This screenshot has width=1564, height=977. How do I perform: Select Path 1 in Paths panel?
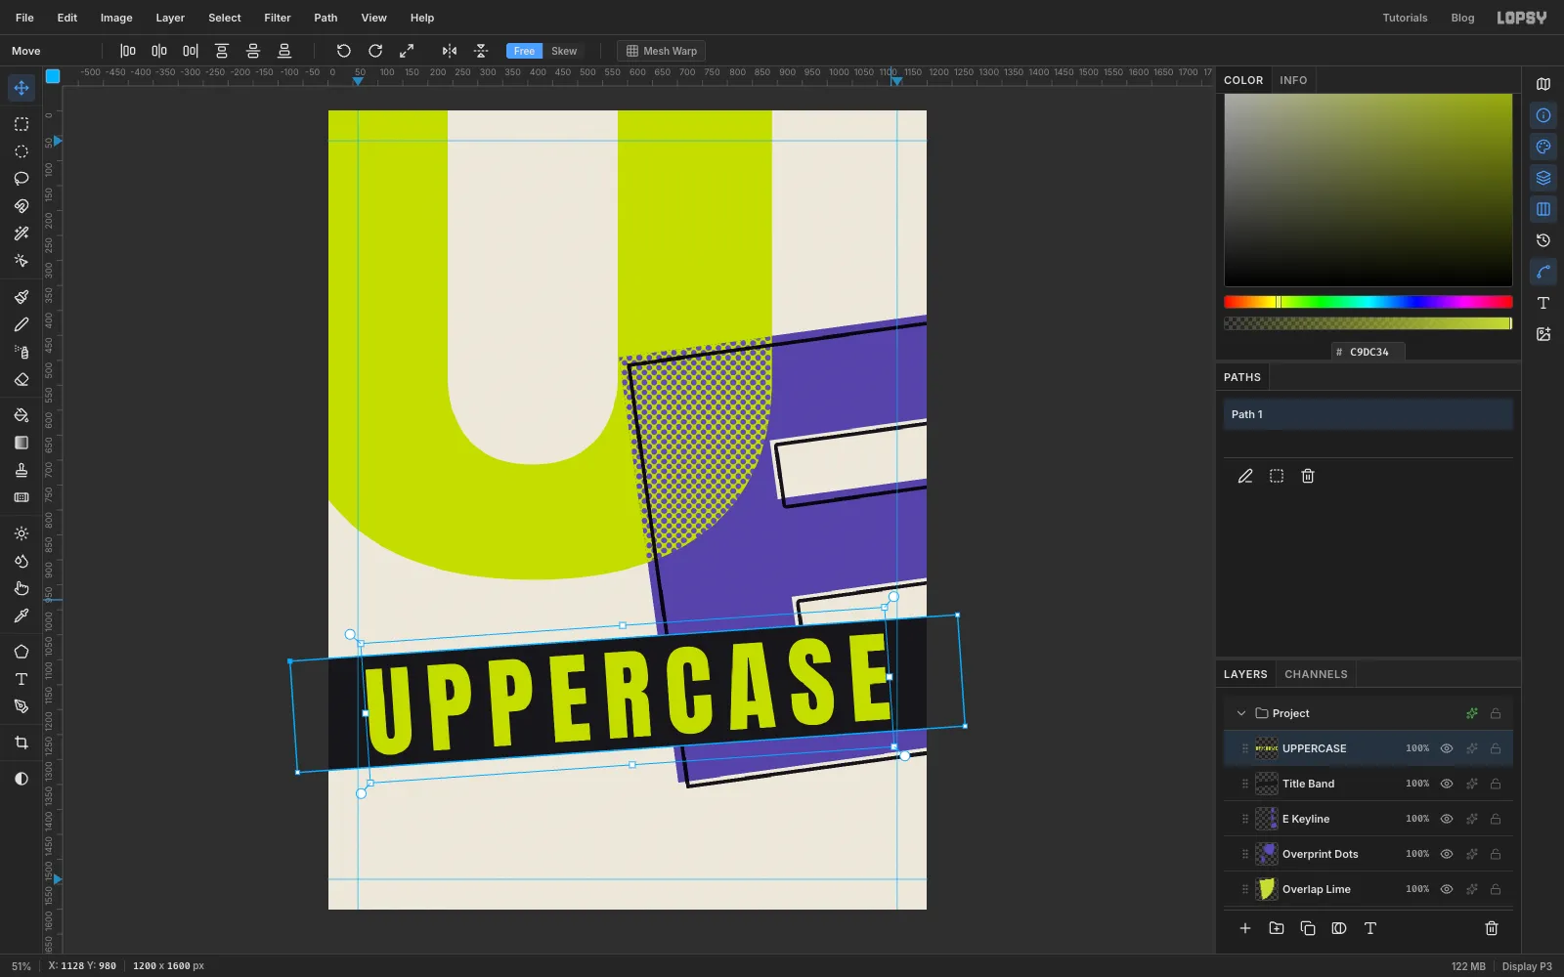(x=1368, y=414)
